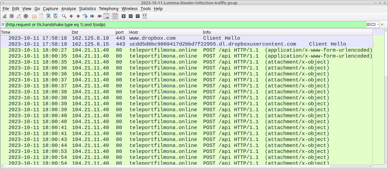Open the Go menu
The width and height of the screenshot is (388, 169).
pyautogui.click(x=37, y=9)
